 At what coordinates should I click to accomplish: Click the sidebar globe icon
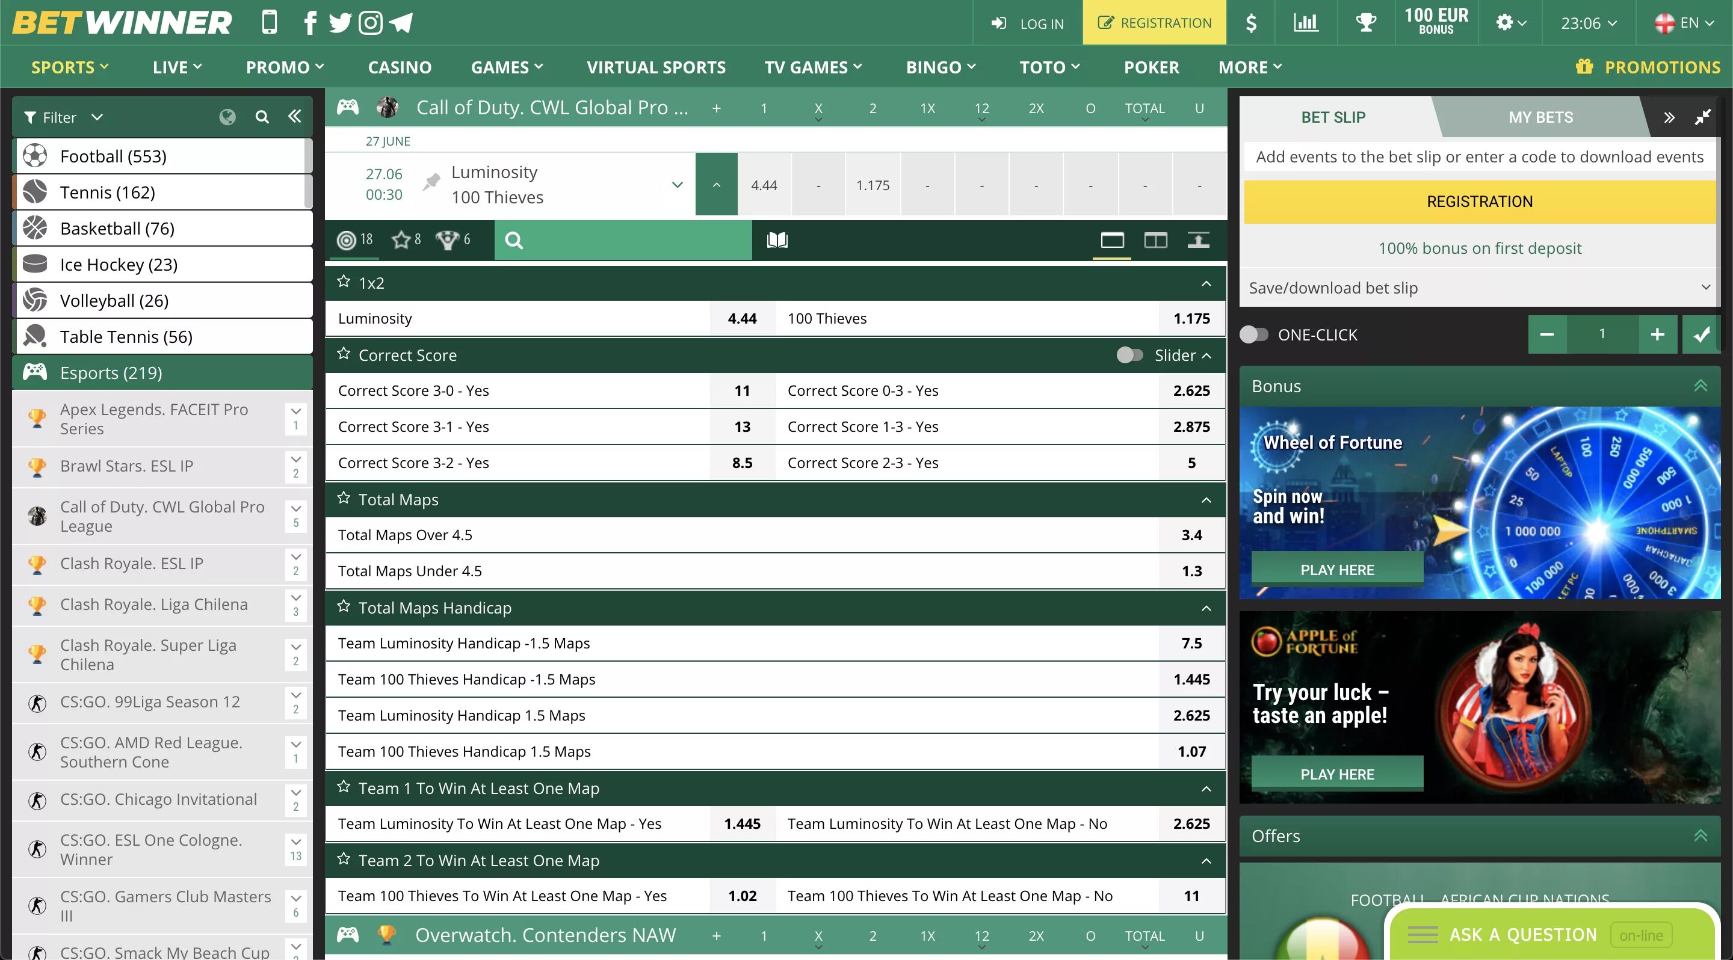[227, 117]
